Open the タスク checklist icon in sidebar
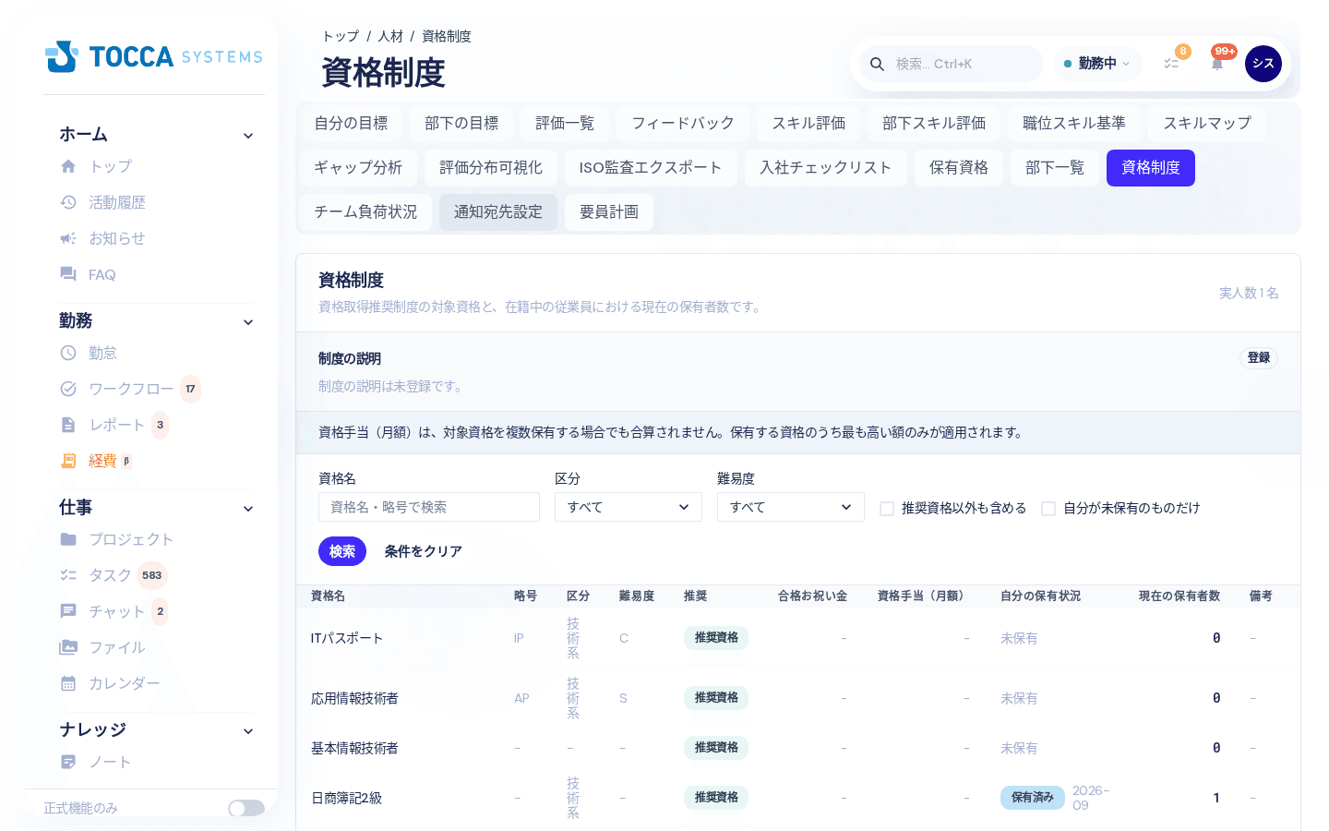The height and width of the screenshot is (831, 1329). 68,575
